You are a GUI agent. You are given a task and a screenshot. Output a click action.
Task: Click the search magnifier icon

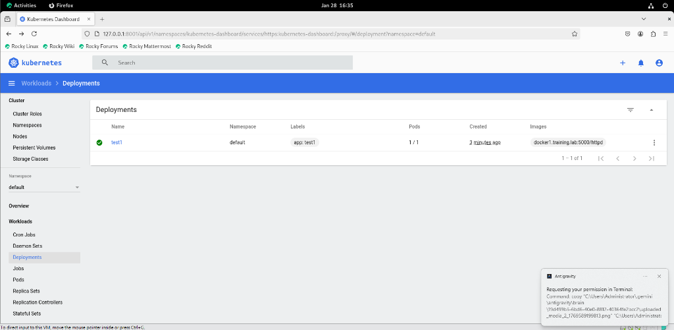(x=105, y=63)
